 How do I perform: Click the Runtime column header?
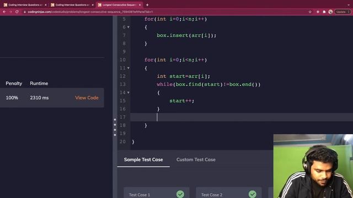click(39, 84)
